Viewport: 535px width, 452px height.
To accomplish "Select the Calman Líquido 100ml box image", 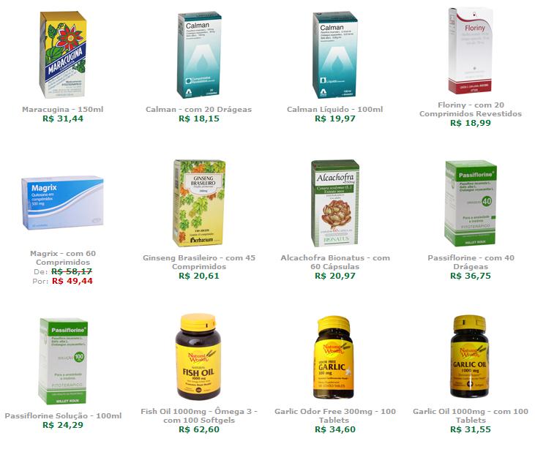I will click(334, 55).
